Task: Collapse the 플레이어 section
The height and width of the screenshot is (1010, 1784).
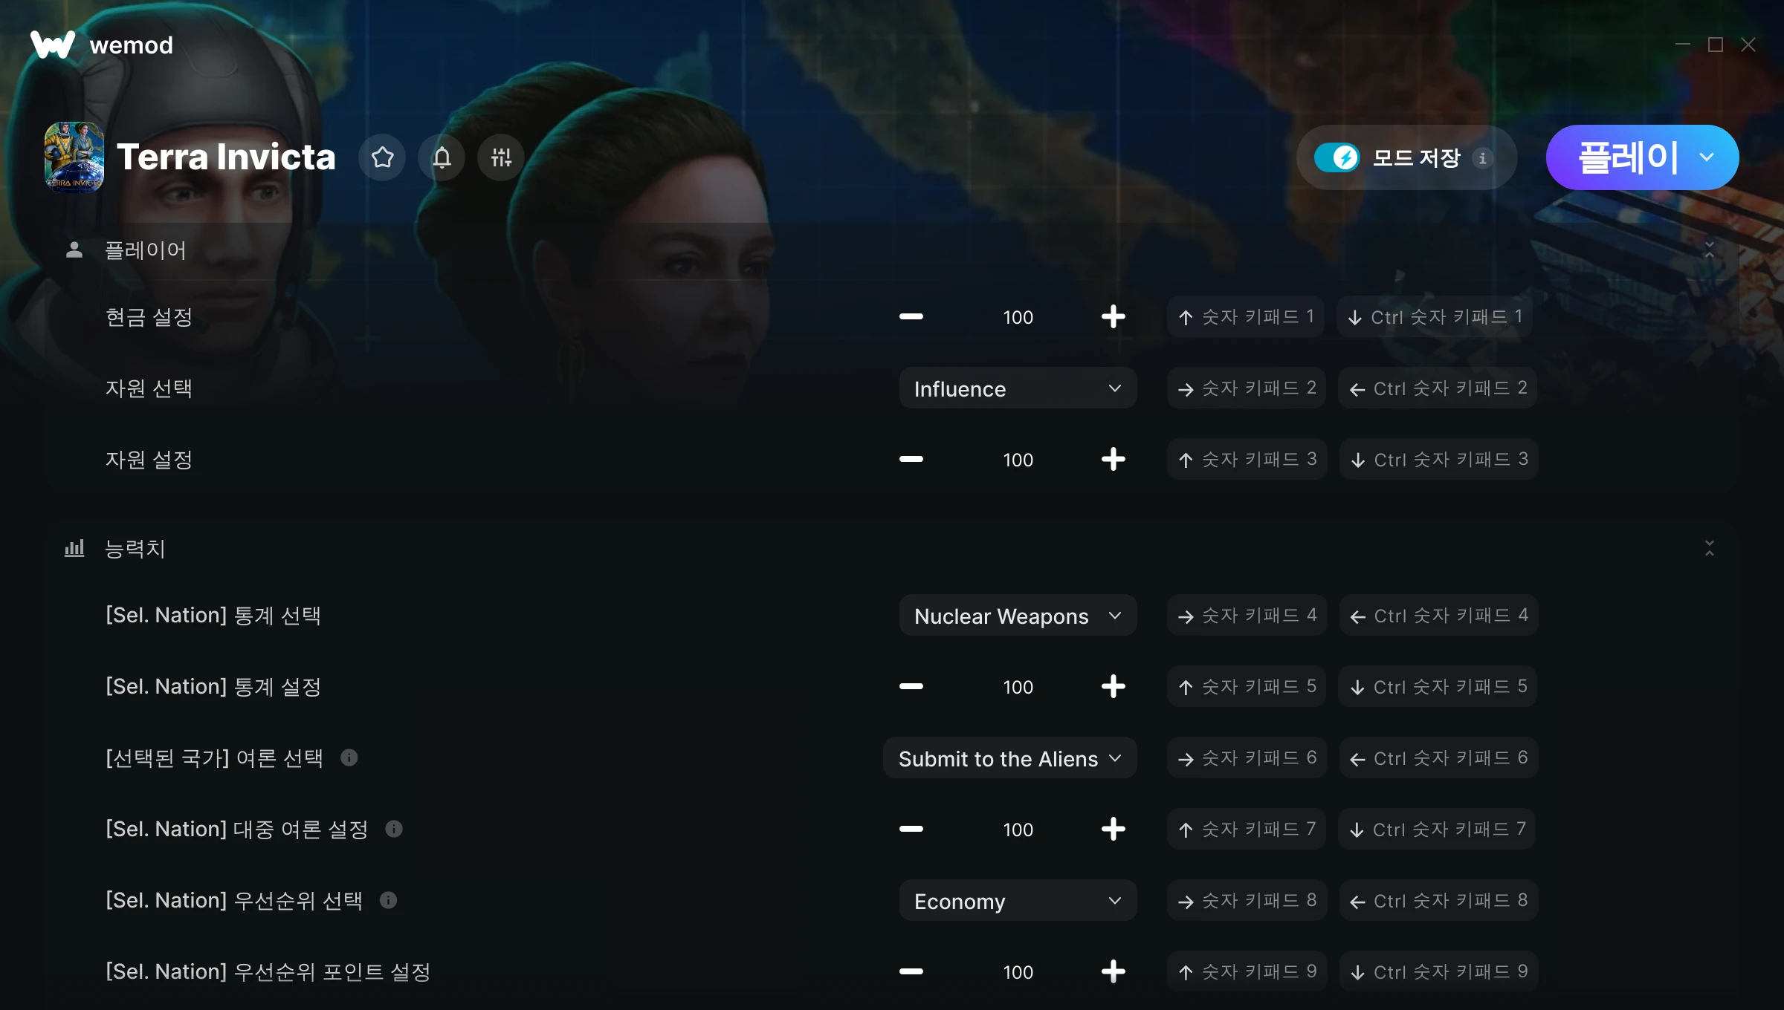Action: [1709, 250]
